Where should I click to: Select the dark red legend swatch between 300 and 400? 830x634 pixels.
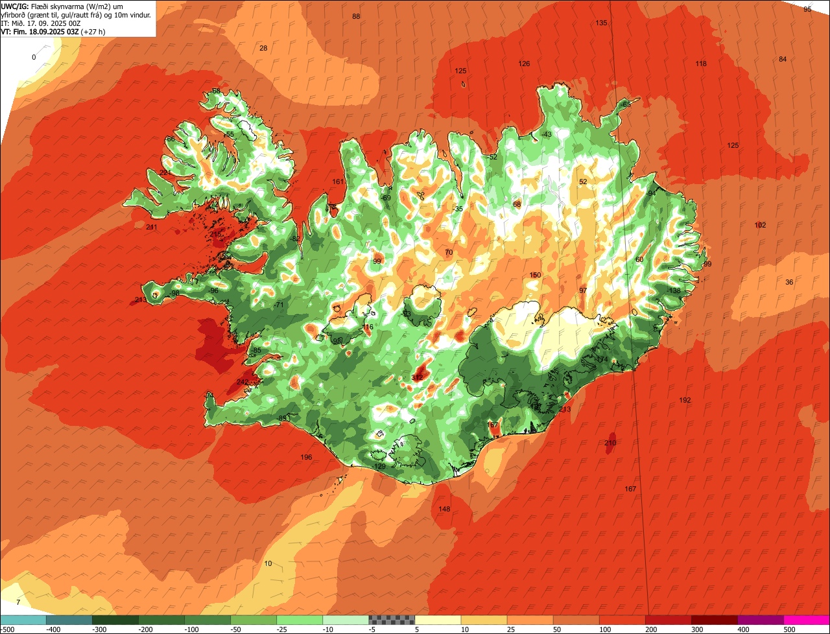pyautogui.click(x=714, y=620)
